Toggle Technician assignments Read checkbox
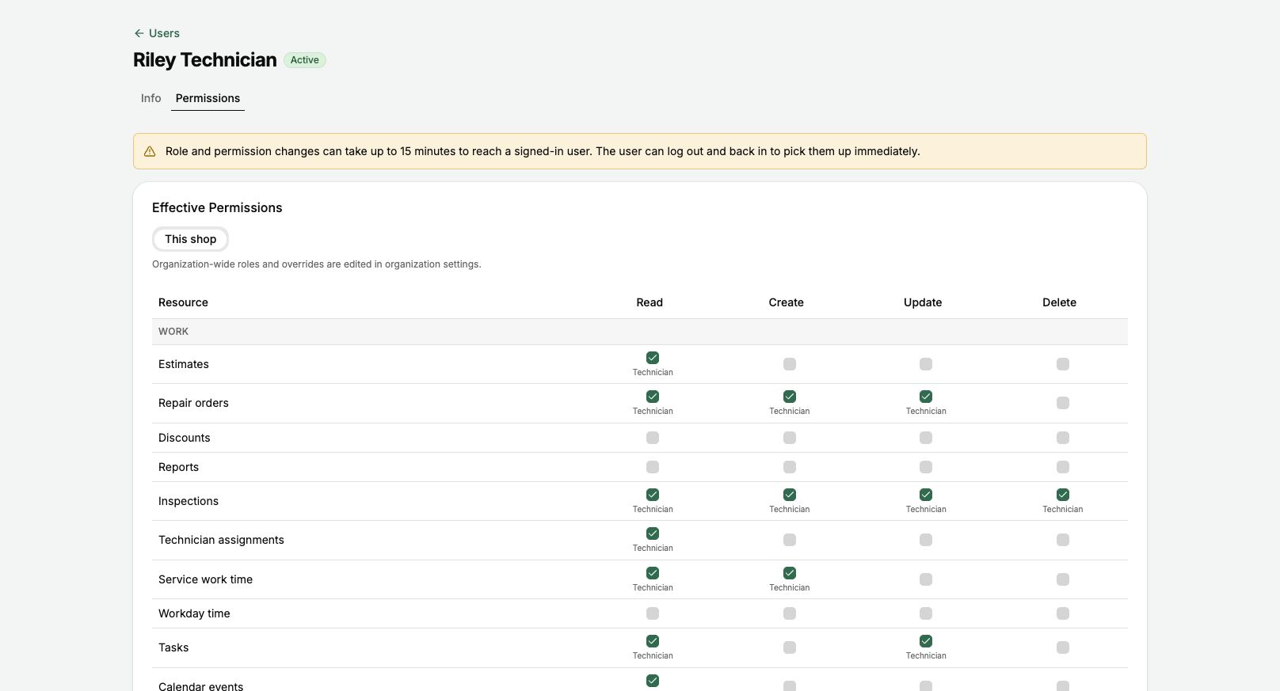Viewport: 1280px width, 691px height. [653, 533]
